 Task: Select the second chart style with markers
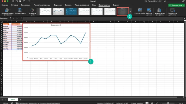pos(58,11)
